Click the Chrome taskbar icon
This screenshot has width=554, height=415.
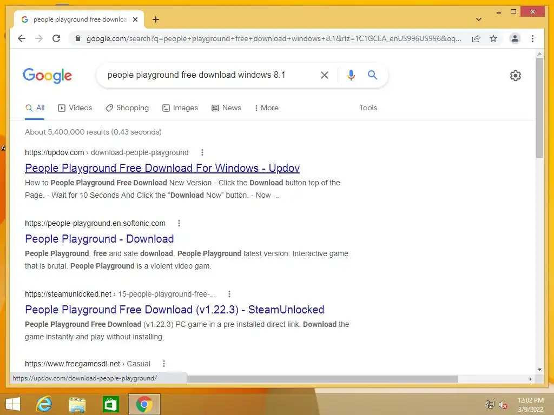tap(144, 404)
